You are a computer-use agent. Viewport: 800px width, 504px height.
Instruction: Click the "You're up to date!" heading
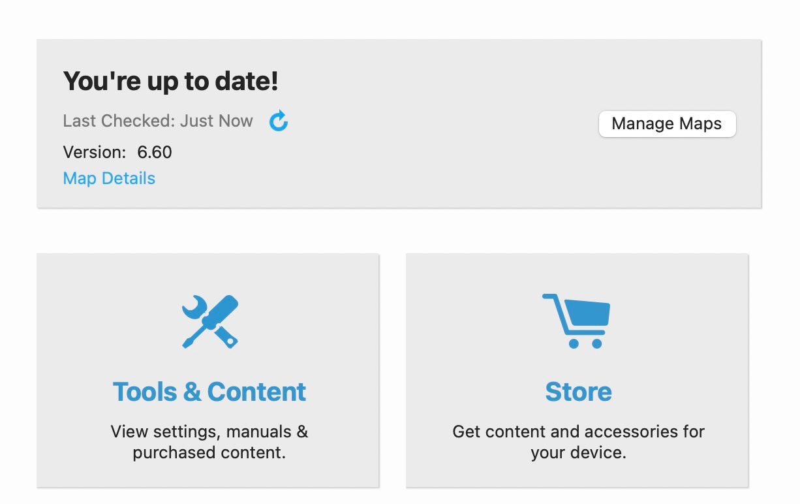point(171,82)
